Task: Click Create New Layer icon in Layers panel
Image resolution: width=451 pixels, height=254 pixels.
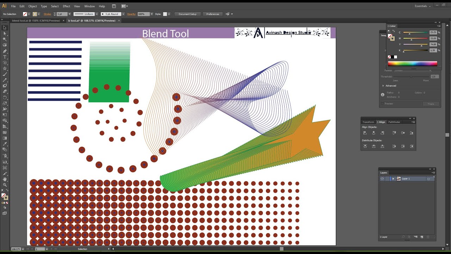Action: (x=422, y=237)
